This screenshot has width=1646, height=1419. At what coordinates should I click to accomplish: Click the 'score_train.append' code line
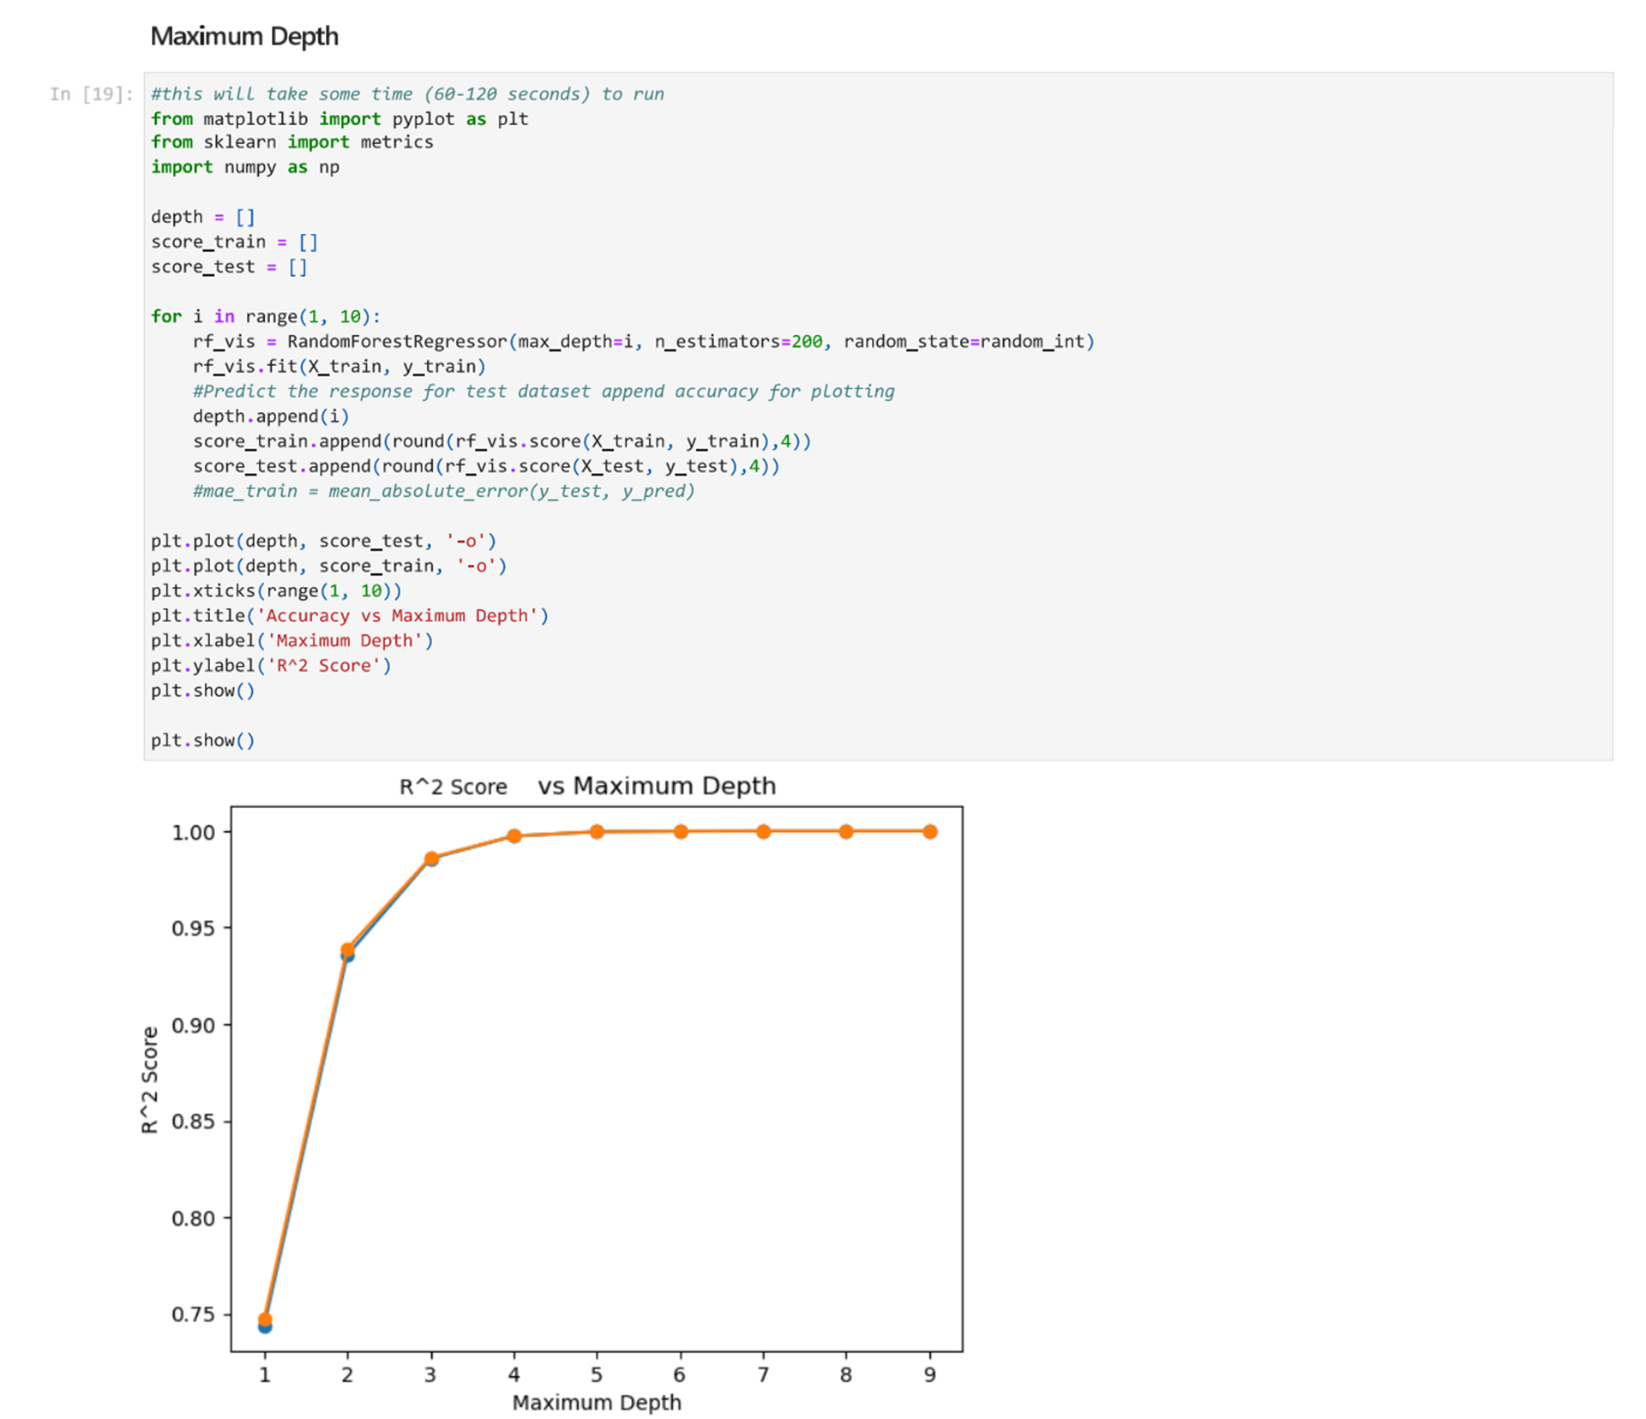[x=502, y=440]
